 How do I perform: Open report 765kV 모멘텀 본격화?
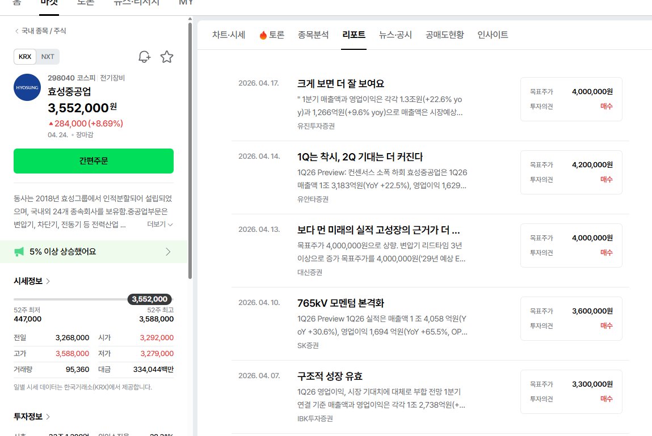[340, 303]
